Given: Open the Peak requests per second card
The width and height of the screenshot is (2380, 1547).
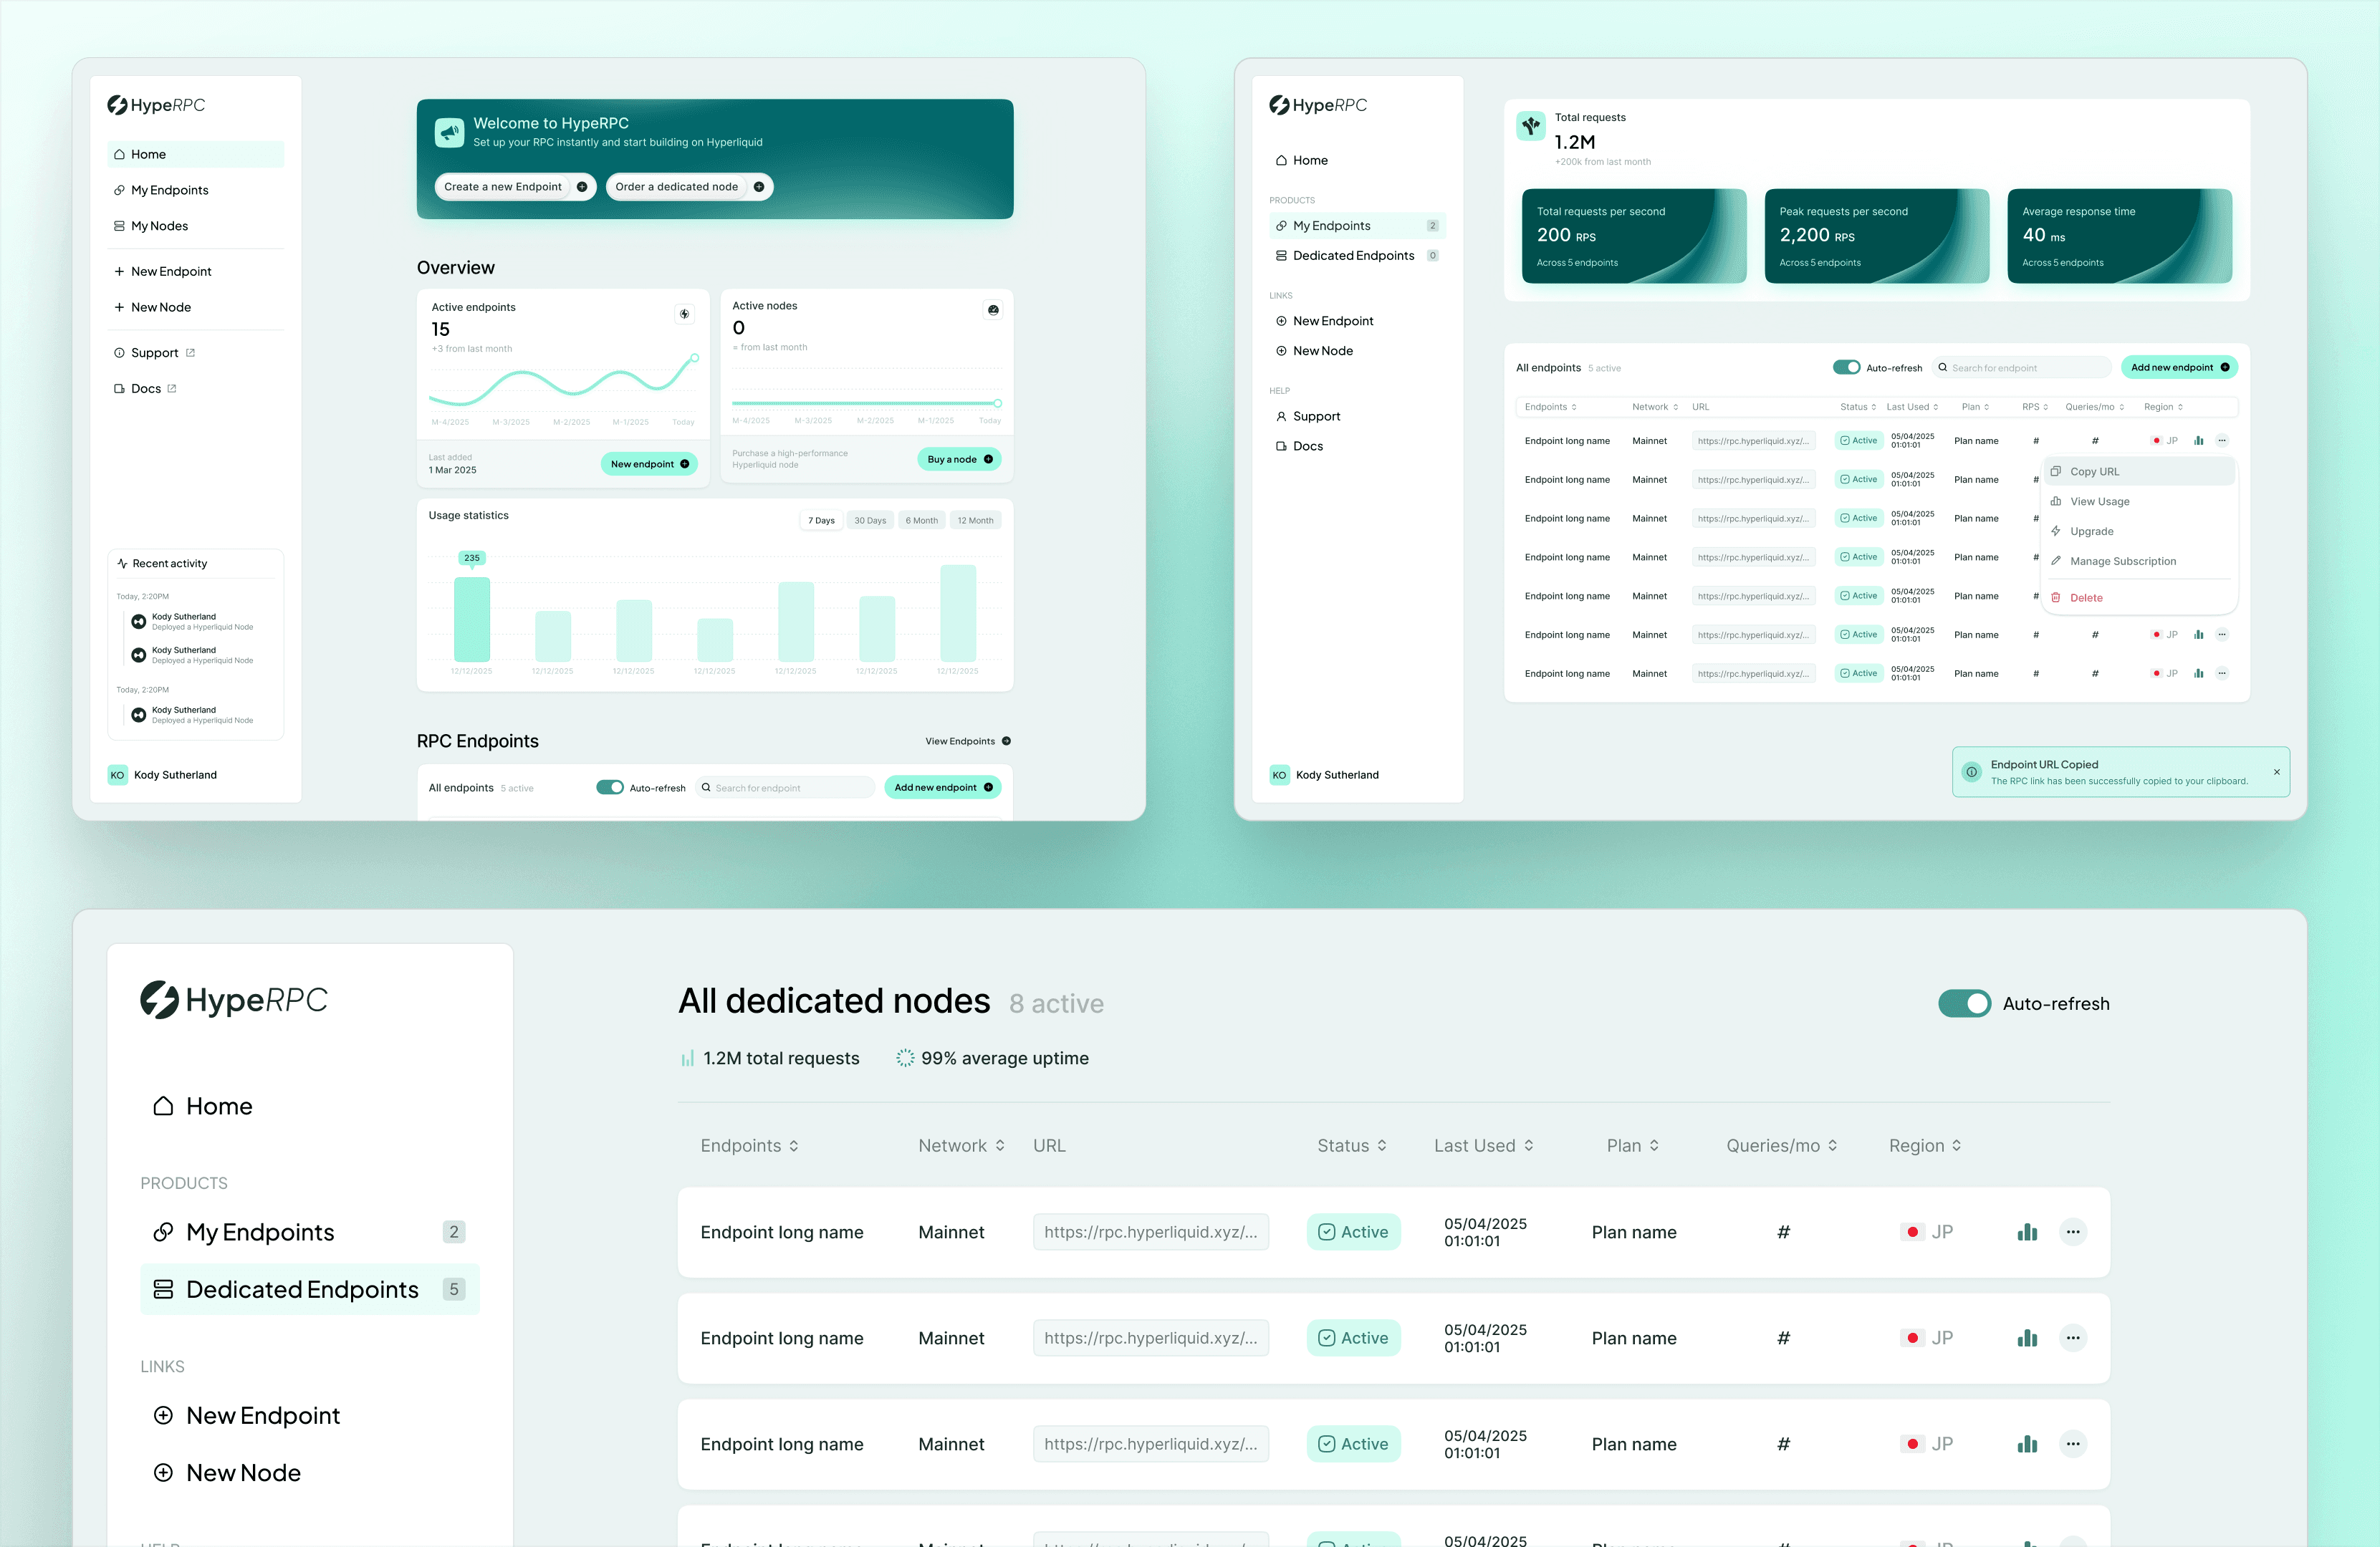Looking at the screenshot, I should coord(1877,236).
